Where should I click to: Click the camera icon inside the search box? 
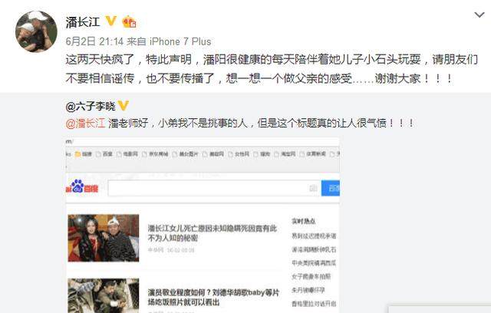[313, 188]
